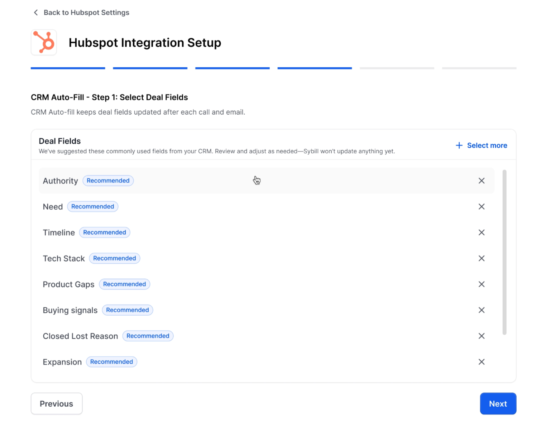546x426 pixels.
Task: Go to the Previous step
Action: pyautogui.click(x=57, y=404)
